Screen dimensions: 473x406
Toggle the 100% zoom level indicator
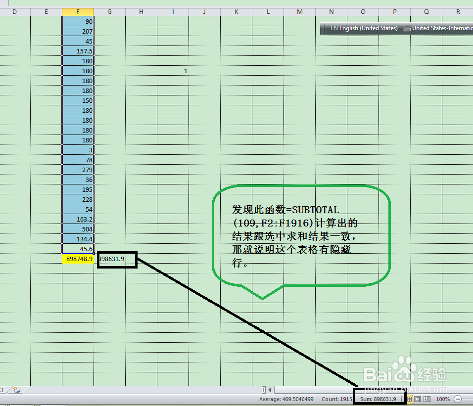point(442,399)
